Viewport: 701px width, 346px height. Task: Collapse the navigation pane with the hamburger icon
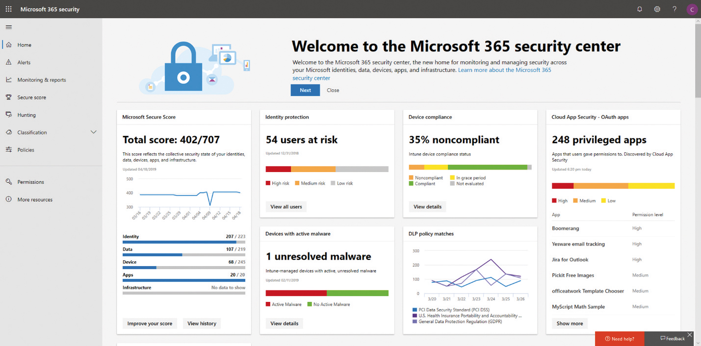point(8,27)
